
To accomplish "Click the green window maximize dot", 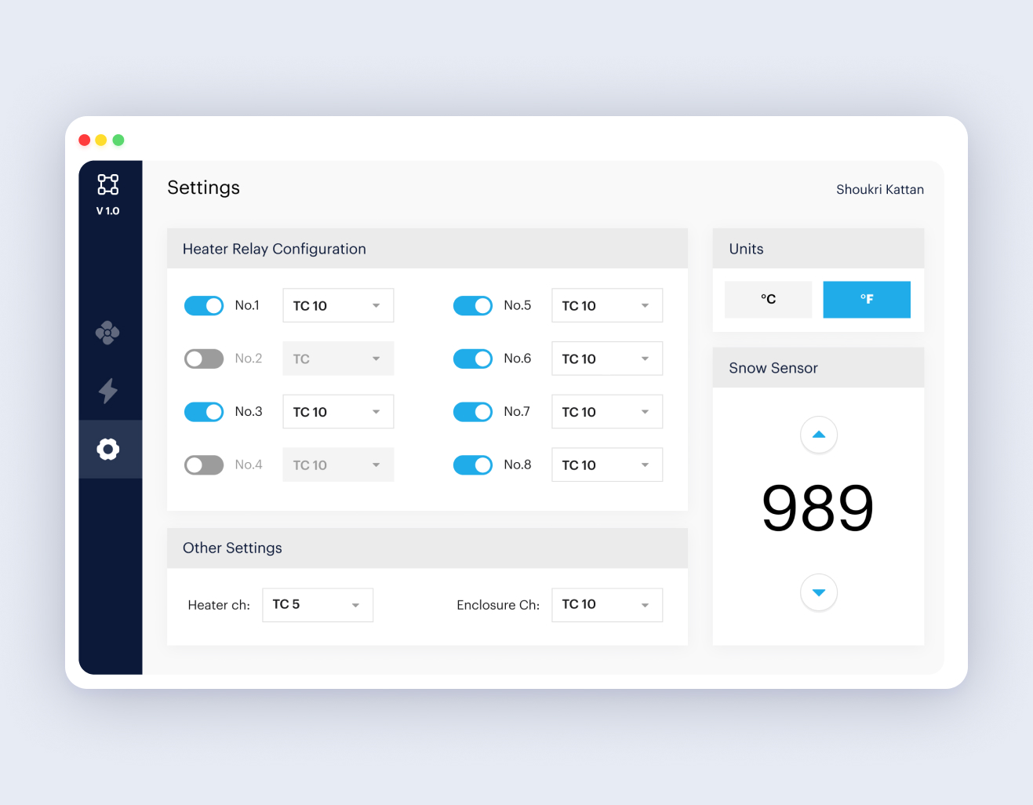I will [118, 140].
